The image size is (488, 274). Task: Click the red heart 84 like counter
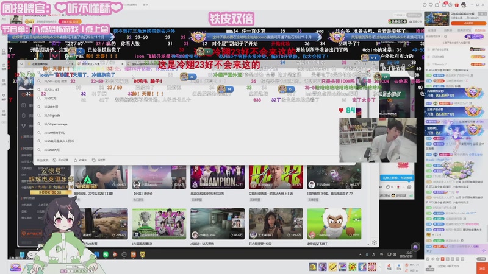346,110
